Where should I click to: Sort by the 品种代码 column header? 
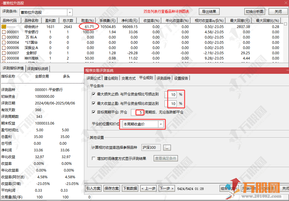(11, 20)
